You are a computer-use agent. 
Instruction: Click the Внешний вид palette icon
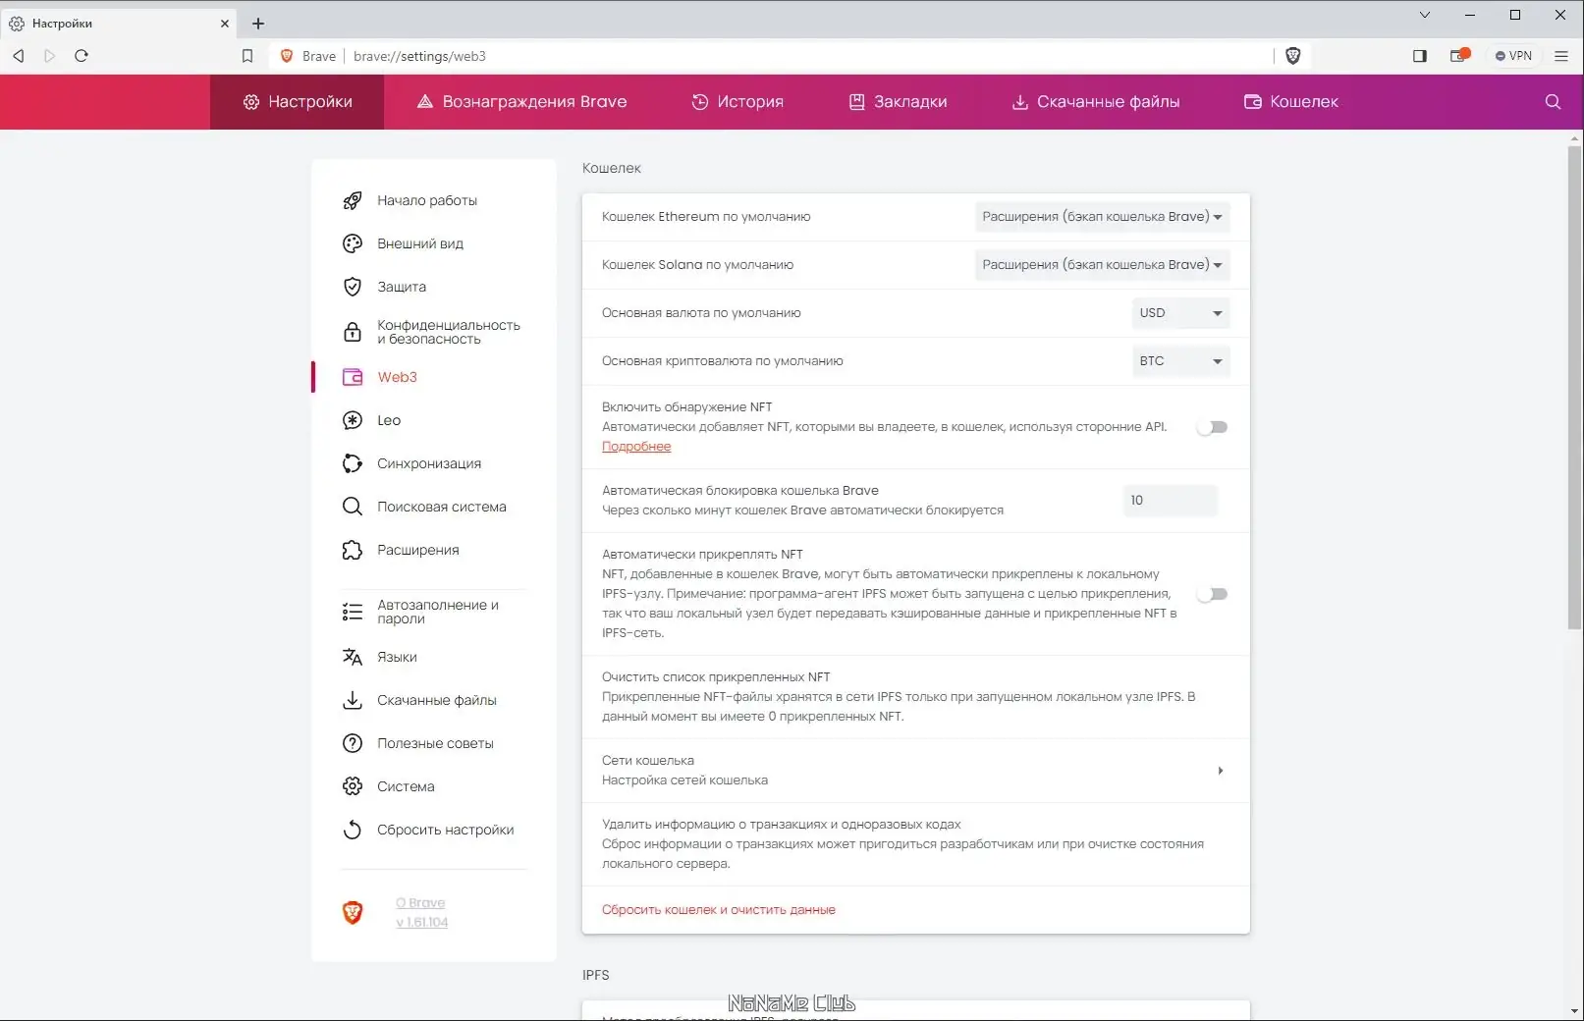coord(353,243)
